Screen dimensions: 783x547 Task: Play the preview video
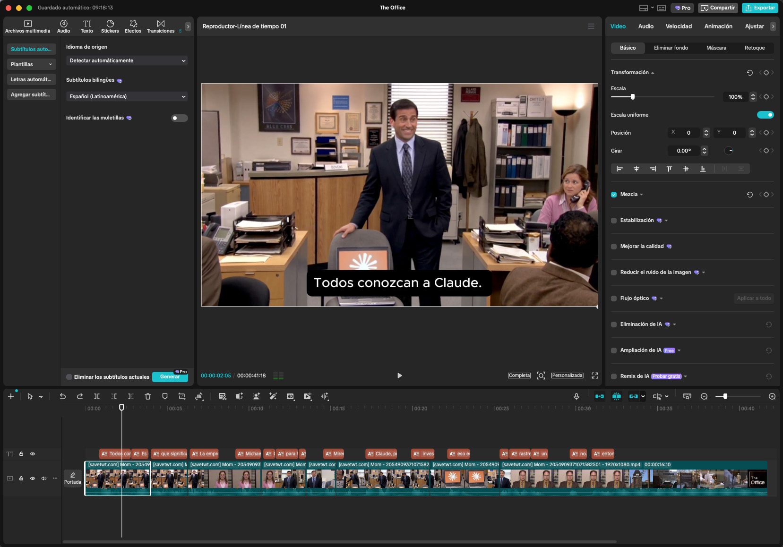[399, 376]
